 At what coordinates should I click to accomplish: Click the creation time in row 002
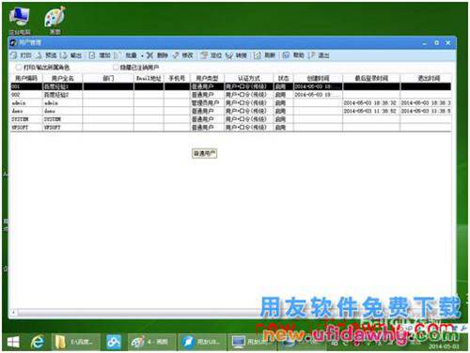tap(318, 95)
